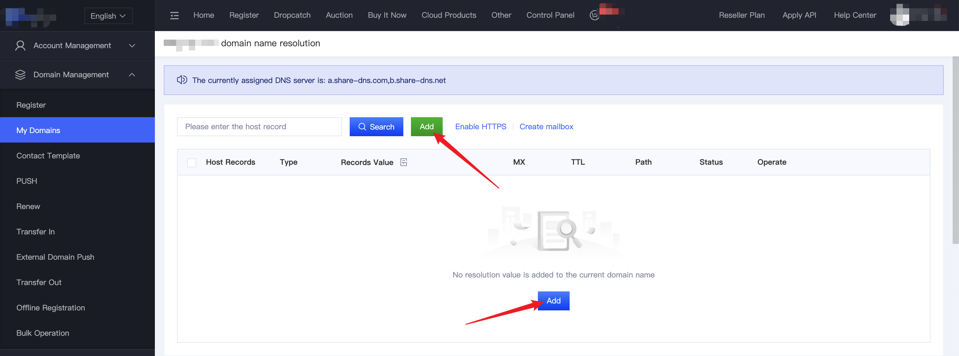Collapse Domain Management chevron
Viewport: 959px width, 356px height.
tap(132, 75)
